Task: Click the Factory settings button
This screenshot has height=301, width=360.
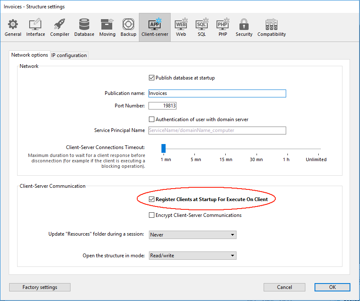Action: tap(40, 287)
